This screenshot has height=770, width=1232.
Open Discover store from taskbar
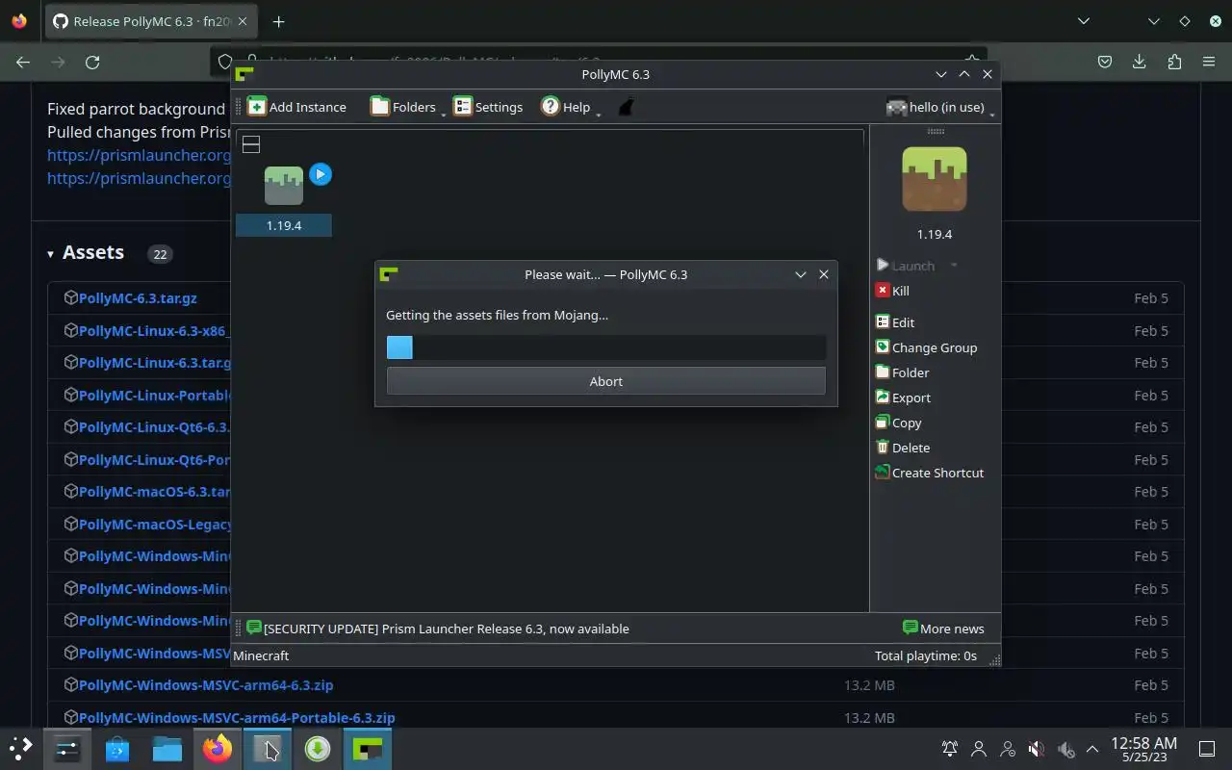[x=117, y=749]
